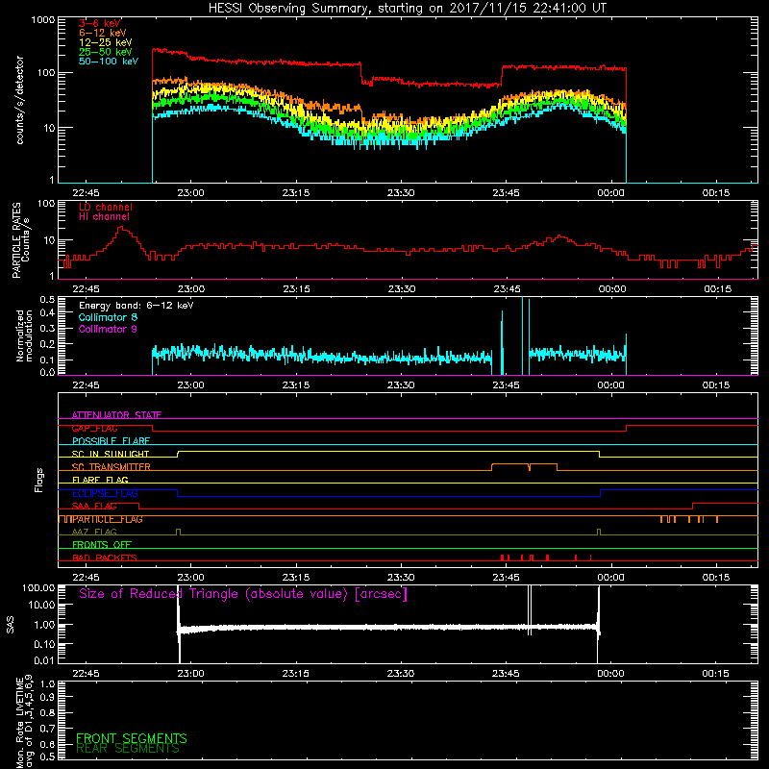
Task: Click the 23:15 tick on count-rate plot
Action: click(x=296, y=193)
